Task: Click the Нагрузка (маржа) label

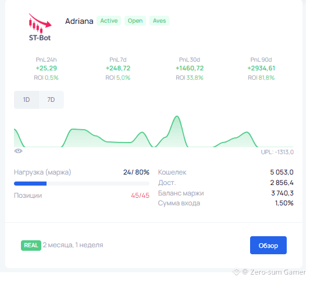Action: tap(42, 172)
